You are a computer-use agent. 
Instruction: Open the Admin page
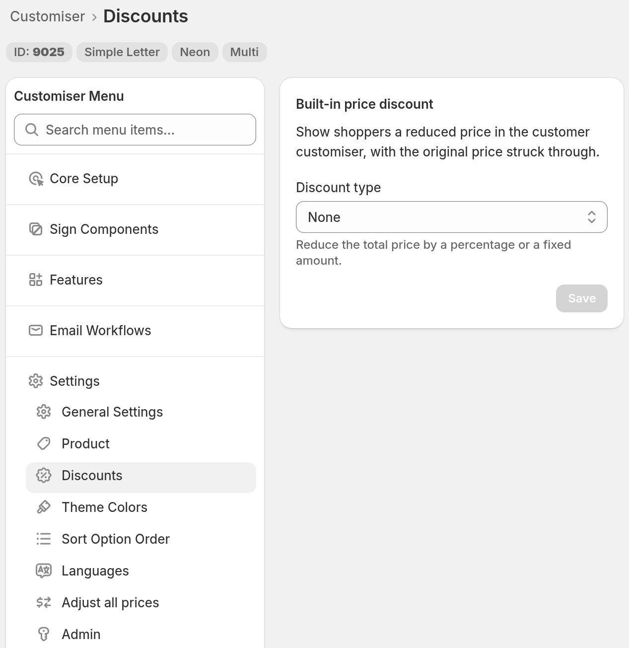[x=141, y=634]
